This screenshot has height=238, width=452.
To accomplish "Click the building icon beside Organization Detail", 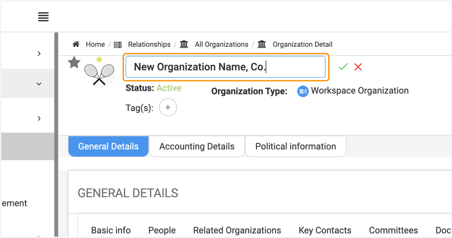I will click(262, 44).
